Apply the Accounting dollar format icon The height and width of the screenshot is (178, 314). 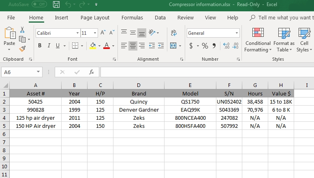coord(191,46)
